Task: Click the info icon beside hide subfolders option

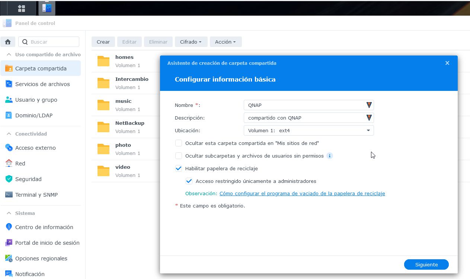Action: [x=329, y=156]
